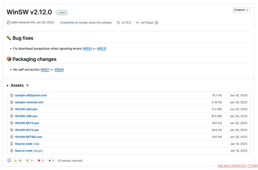The image size is (258, 170).
Task: Click the WinSW v2.12.0 release title
Action: 29,12
